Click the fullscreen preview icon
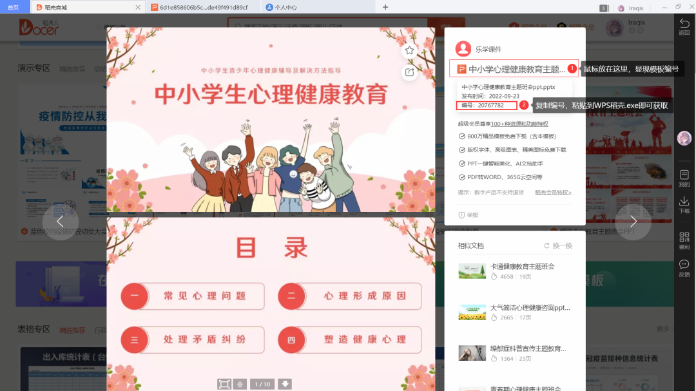Screen dimensions: 696x391 point(224,384)
